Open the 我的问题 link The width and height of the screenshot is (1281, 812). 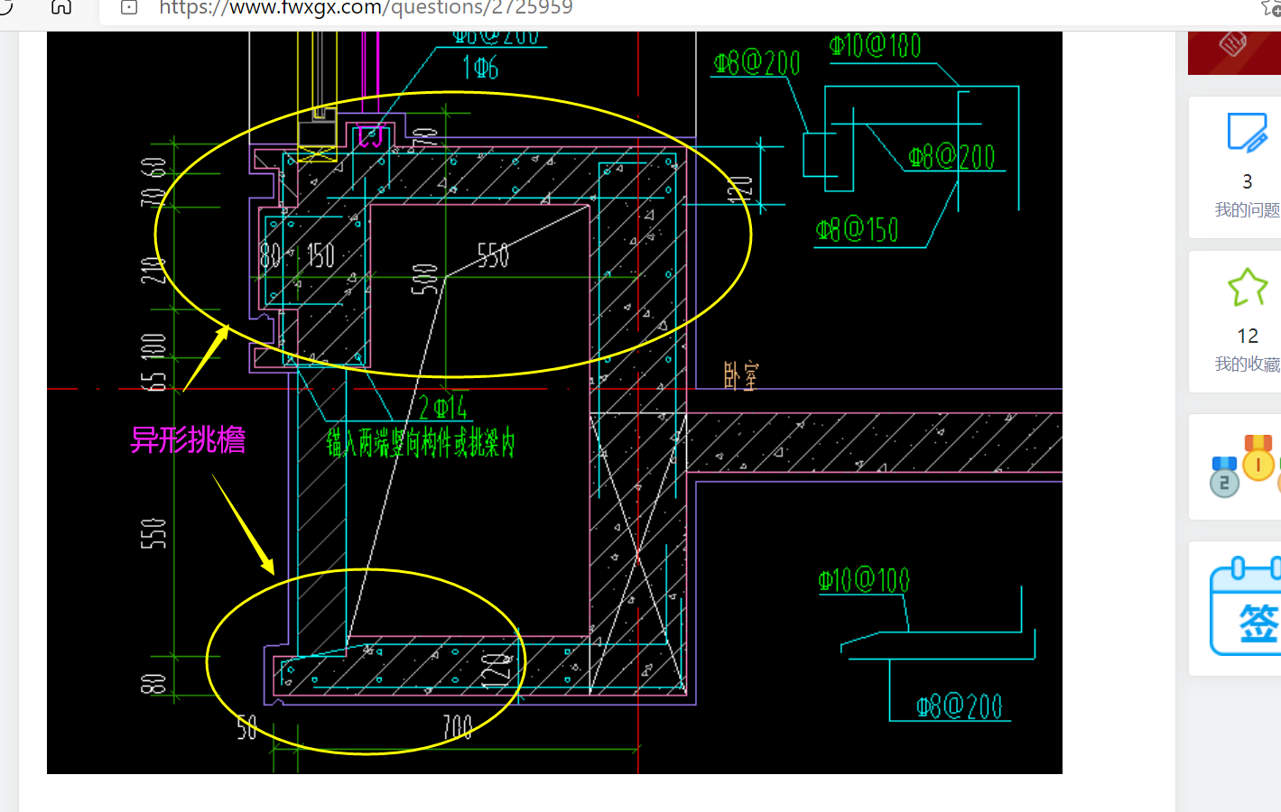pyautogui.click(x=1248, y=209)
